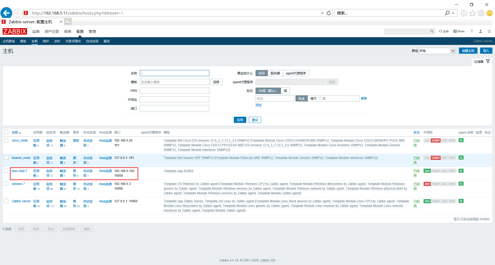The height and width of the screenshot is (265, 495).
Task: Click SNMP availability badge for huawei_route
Action: click(x=436, y=158)
